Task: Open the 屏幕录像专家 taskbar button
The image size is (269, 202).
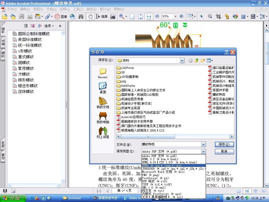Action: coord(106,198)
